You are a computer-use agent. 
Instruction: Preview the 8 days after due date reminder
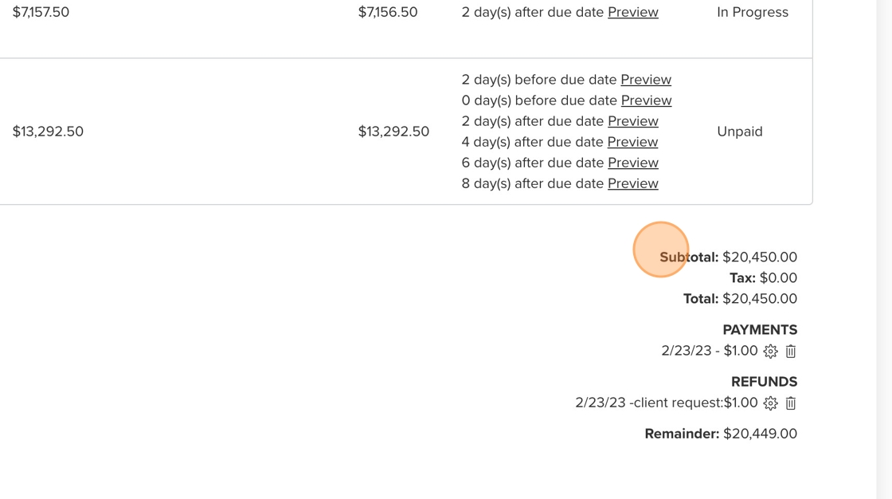click(x=632, y=183)
